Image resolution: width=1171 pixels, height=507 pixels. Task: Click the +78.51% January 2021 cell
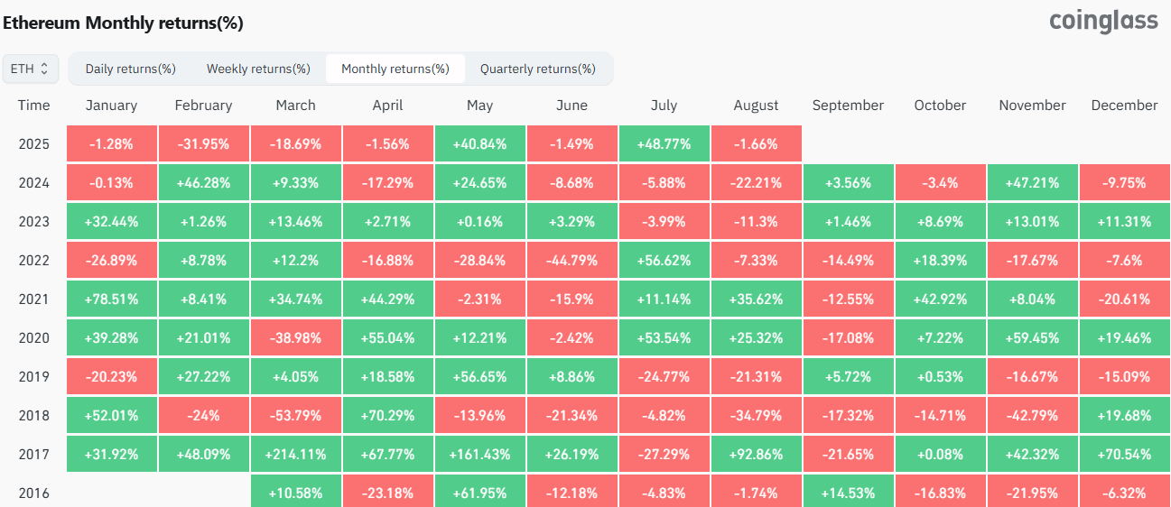pos(111,300)
